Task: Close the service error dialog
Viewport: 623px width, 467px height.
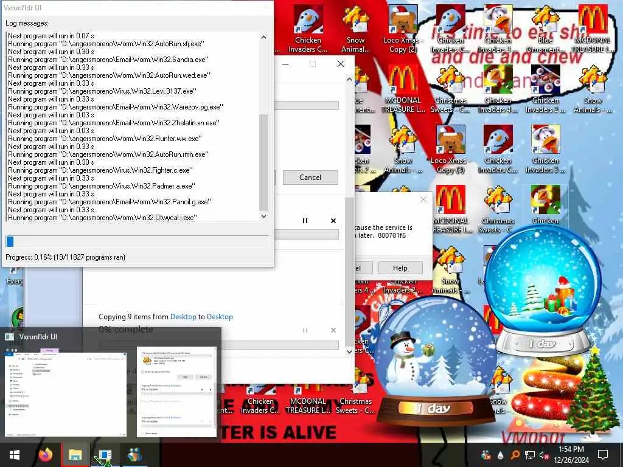Action: [423, 199]
